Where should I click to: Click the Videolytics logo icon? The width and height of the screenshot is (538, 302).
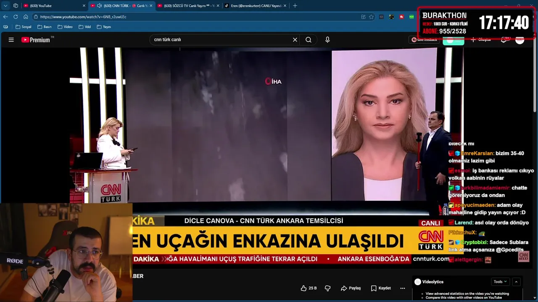[417, 282]
